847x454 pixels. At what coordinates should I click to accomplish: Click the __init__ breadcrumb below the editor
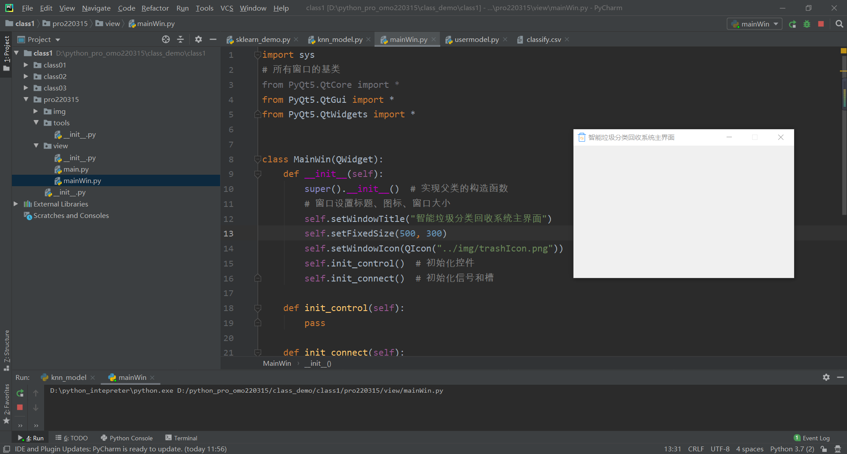coord(317,363)
